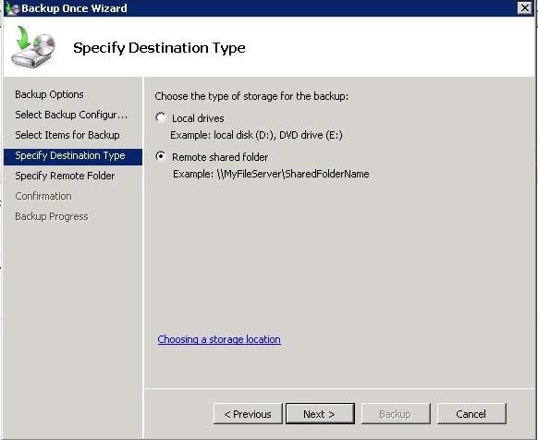
Task: Cancel the backup wizard
Action: tap(471, 413)
